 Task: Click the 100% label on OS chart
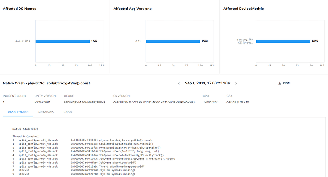(94, 41)
